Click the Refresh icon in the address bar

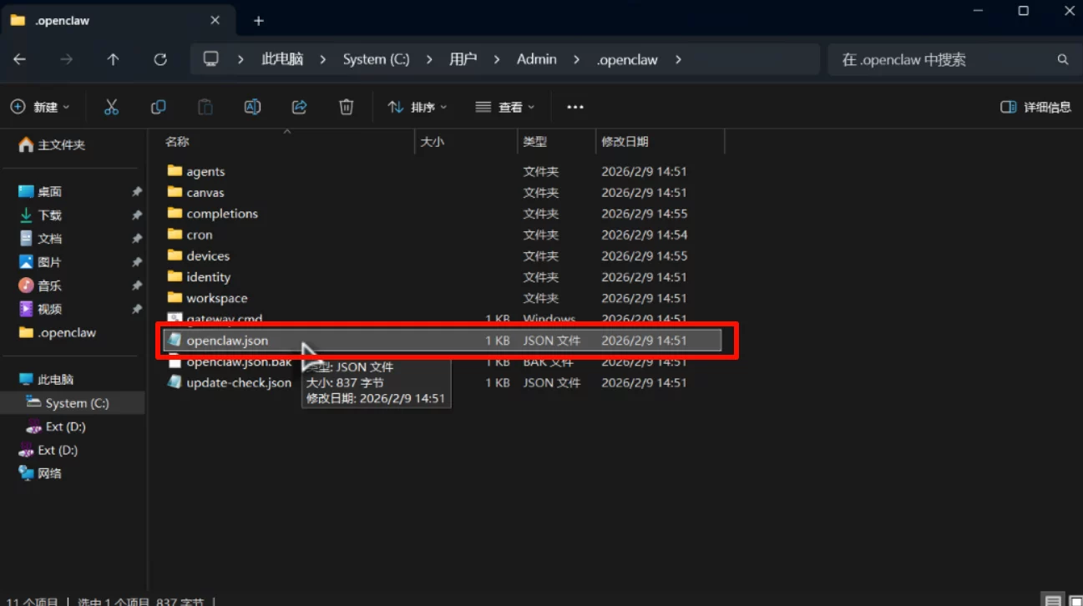coord(160,59)
